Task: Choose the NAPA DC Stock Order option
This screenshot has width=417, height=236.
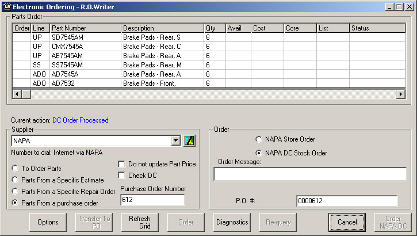Action: [258, 153]
